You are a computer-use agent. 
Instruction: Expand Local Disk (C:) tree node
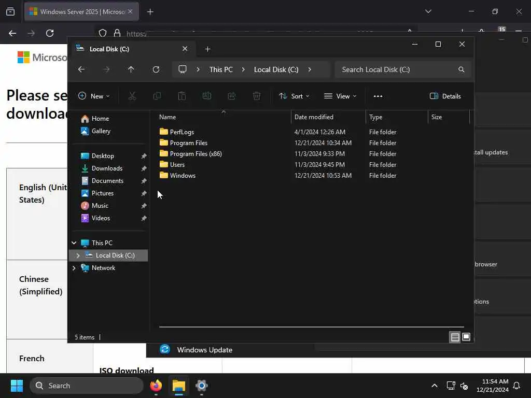pos(78,255)
